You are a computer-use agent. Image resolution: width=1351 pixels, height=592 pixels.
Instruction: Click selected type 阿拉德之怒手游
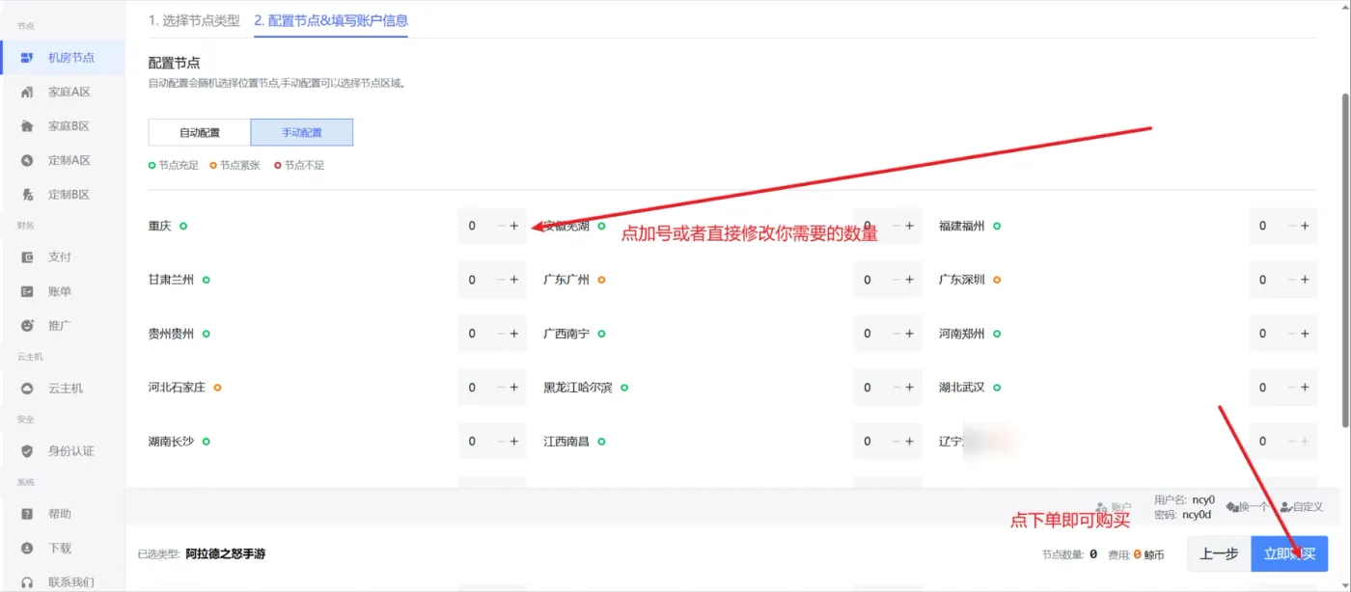click(x=225, y=553)
